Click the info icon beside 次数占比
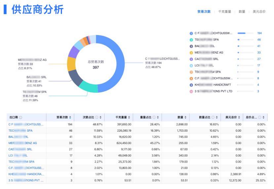Viewport: 274px width, 189px height. [97, 118]
